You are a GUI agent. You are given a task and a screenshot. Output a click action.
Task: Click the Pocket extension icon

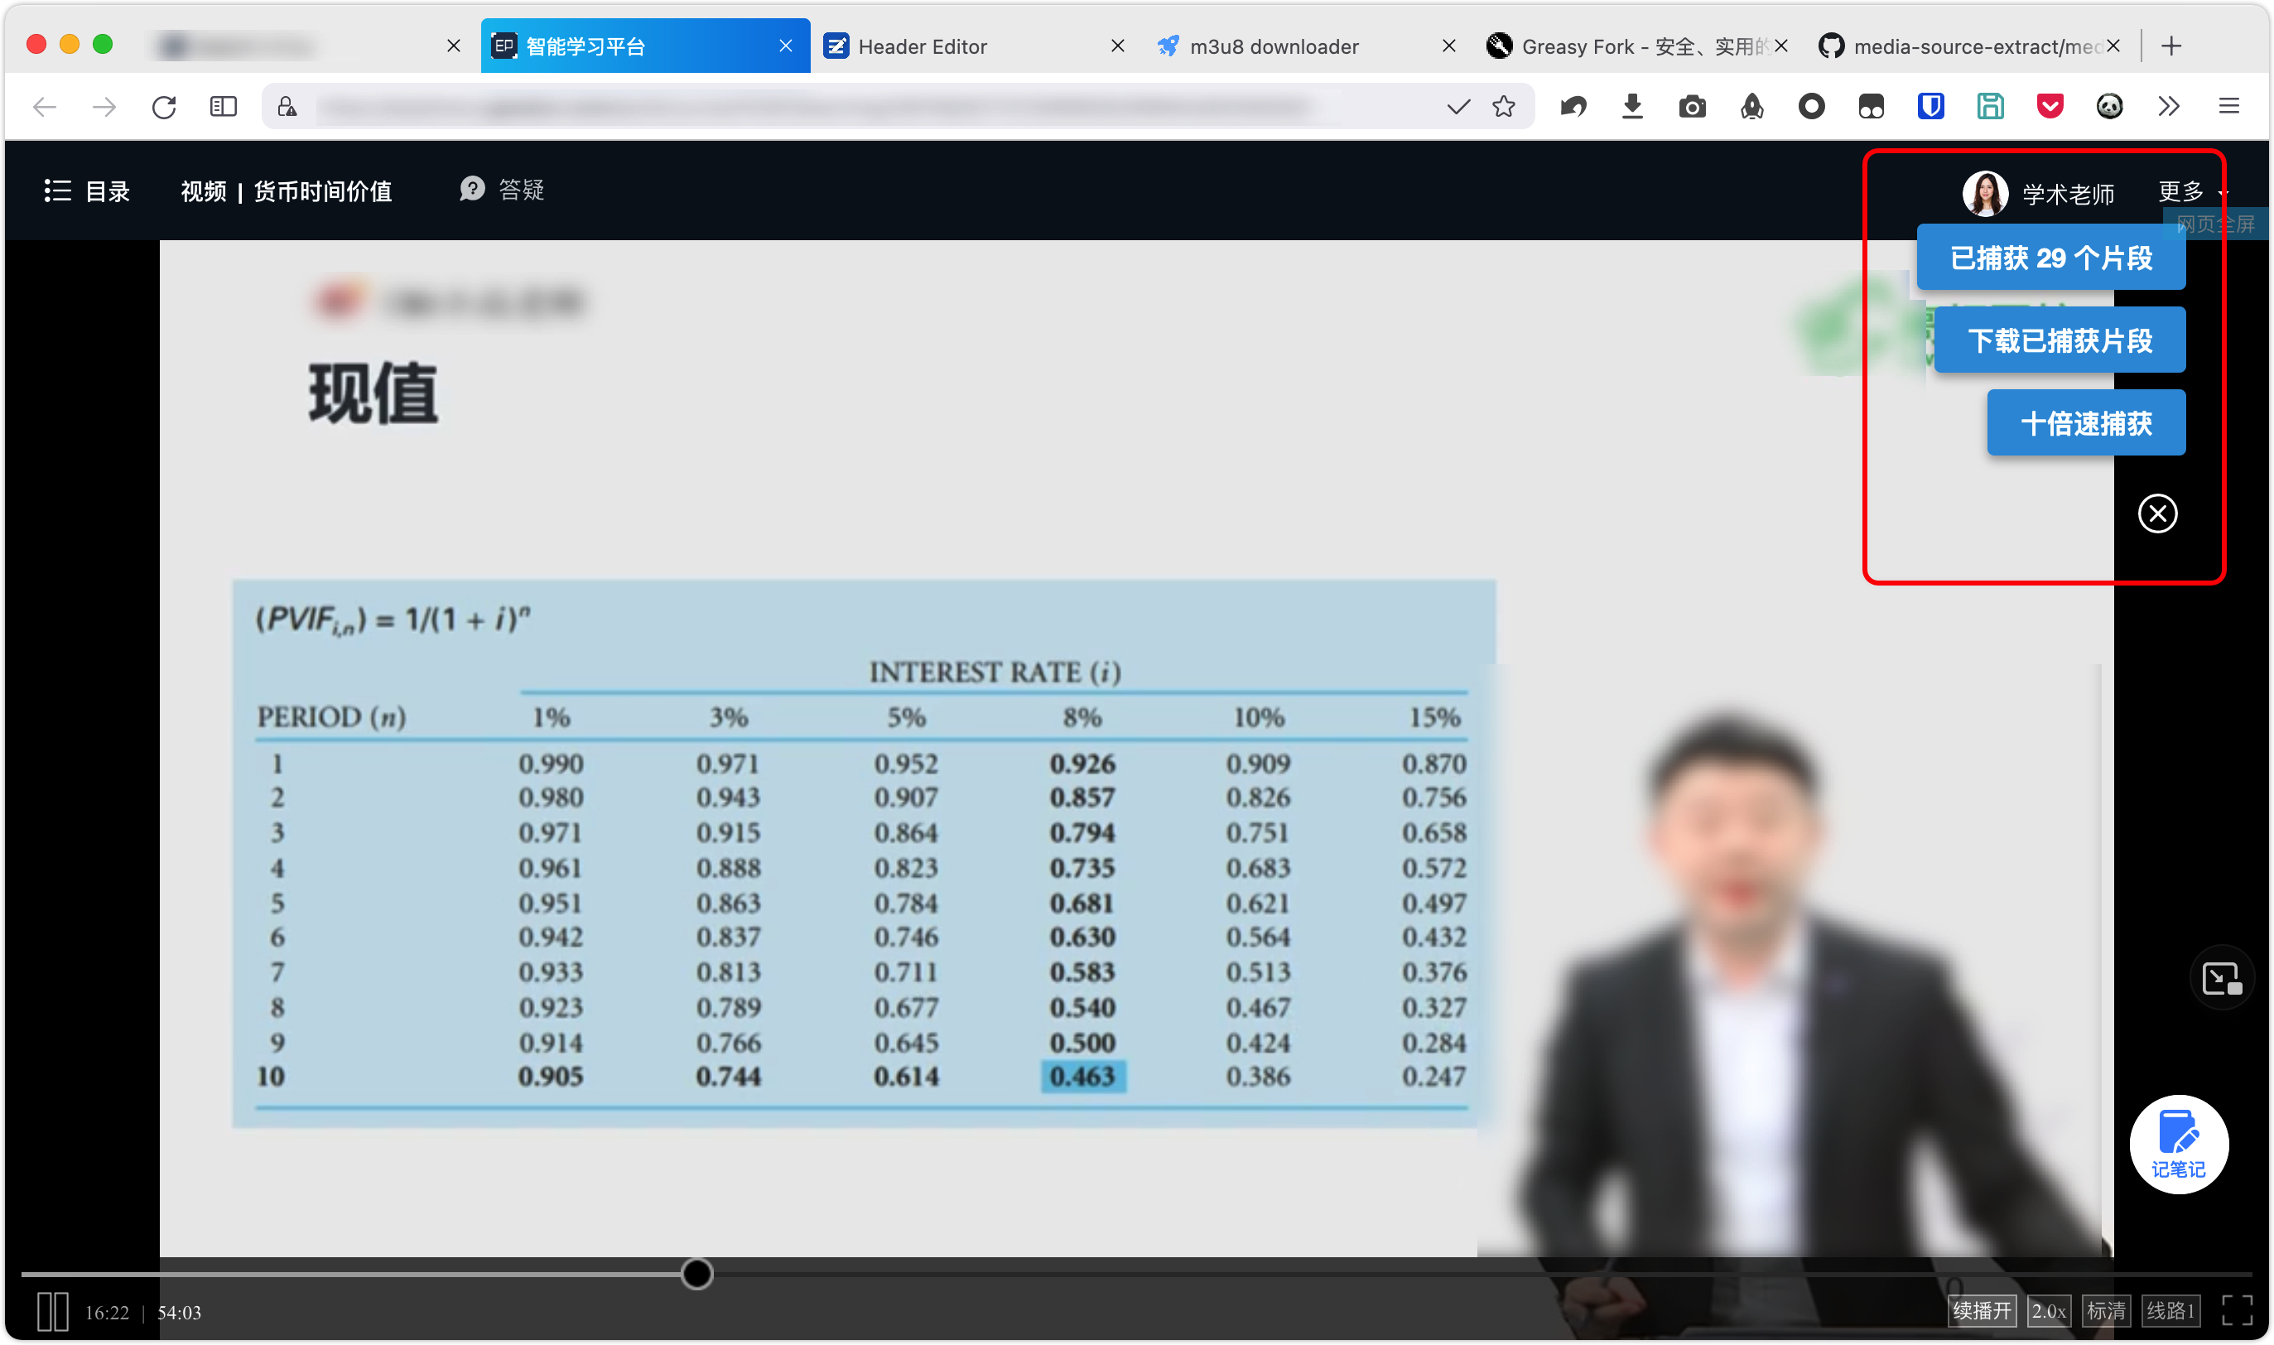point(2050,107)
